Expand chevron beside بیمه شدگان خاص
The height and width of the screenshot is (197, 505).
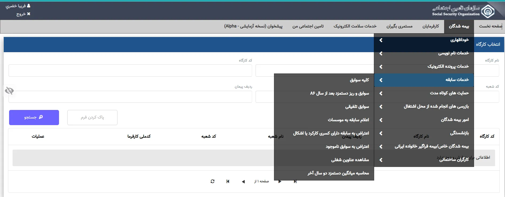pyautogui.click(x=381, y=147)
